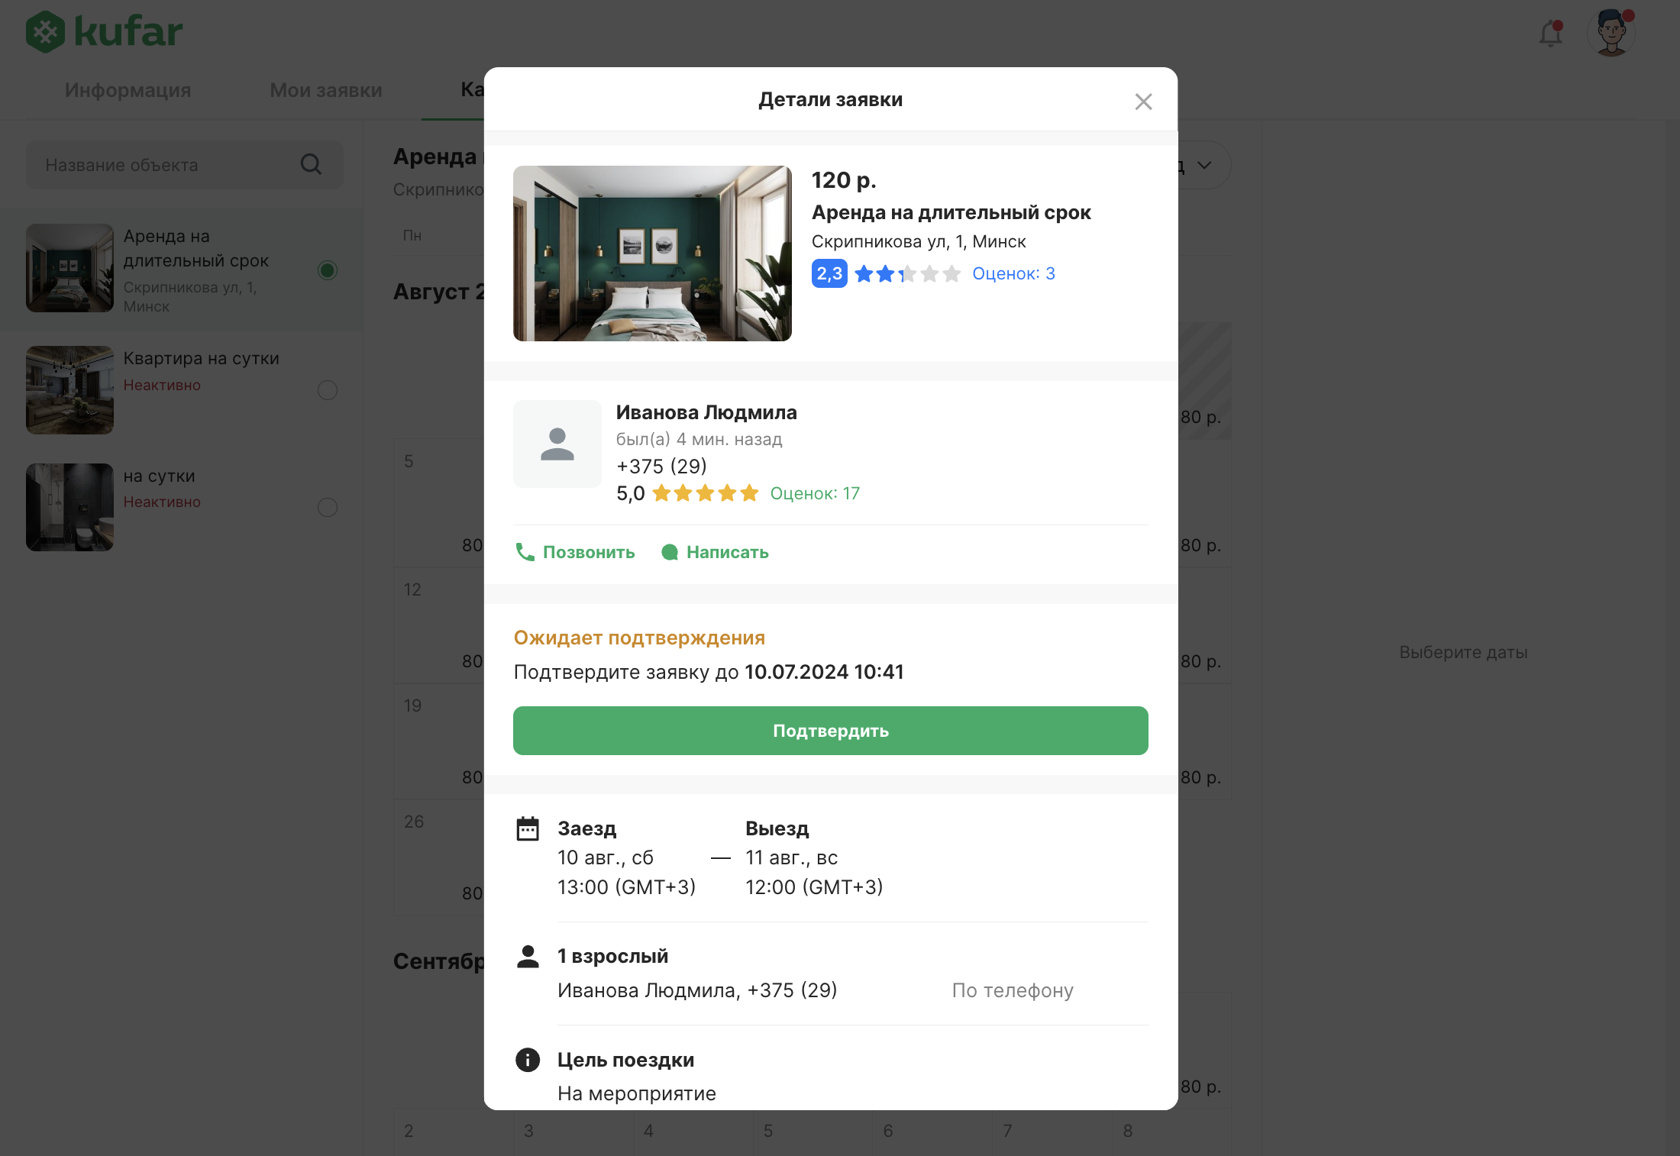Click the check-out date 11 авг., вс

(x=791, y=857)
